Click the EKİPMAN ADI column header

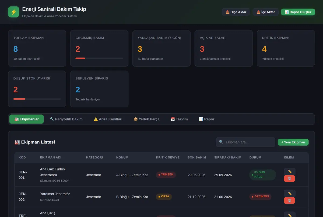[x=51, y=157]
